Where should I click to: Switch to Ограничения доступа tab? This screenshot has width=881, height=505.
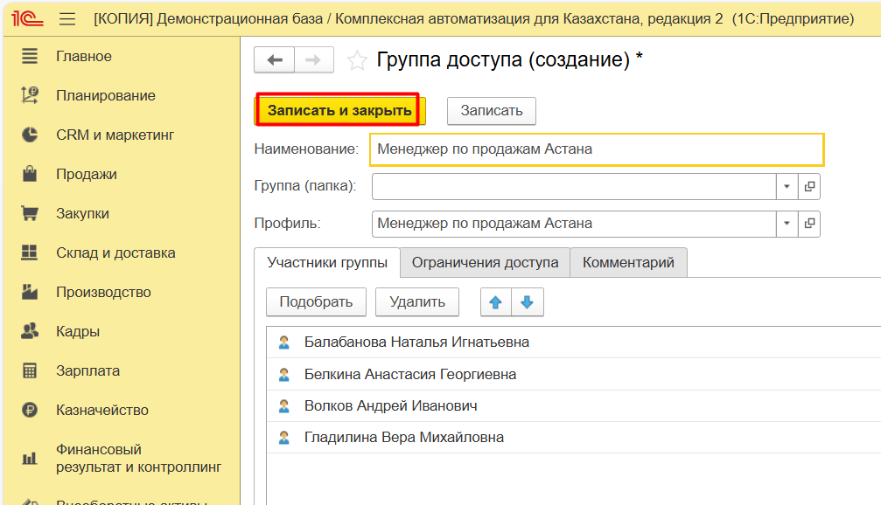(x=485, y=262)
